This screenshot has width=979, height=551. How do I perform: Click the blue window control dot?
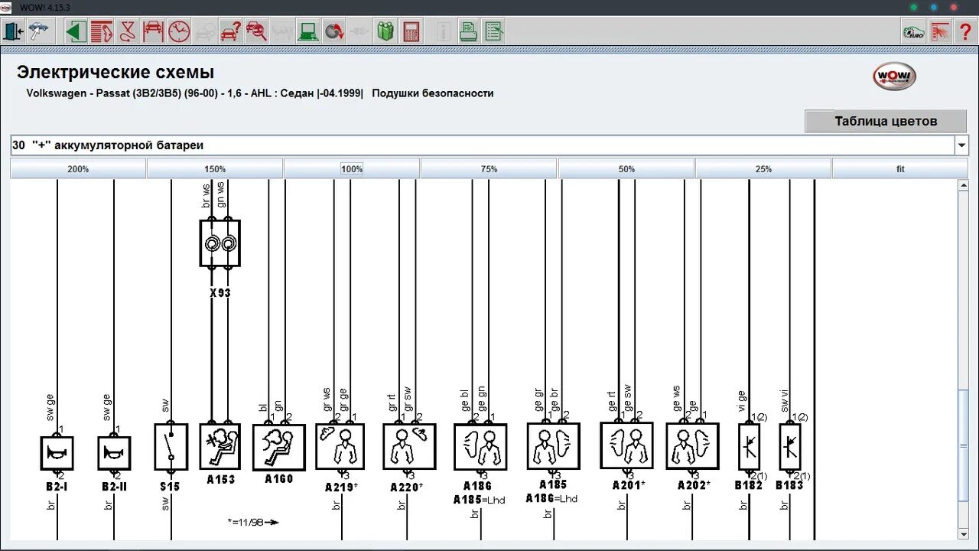(933, 7)
